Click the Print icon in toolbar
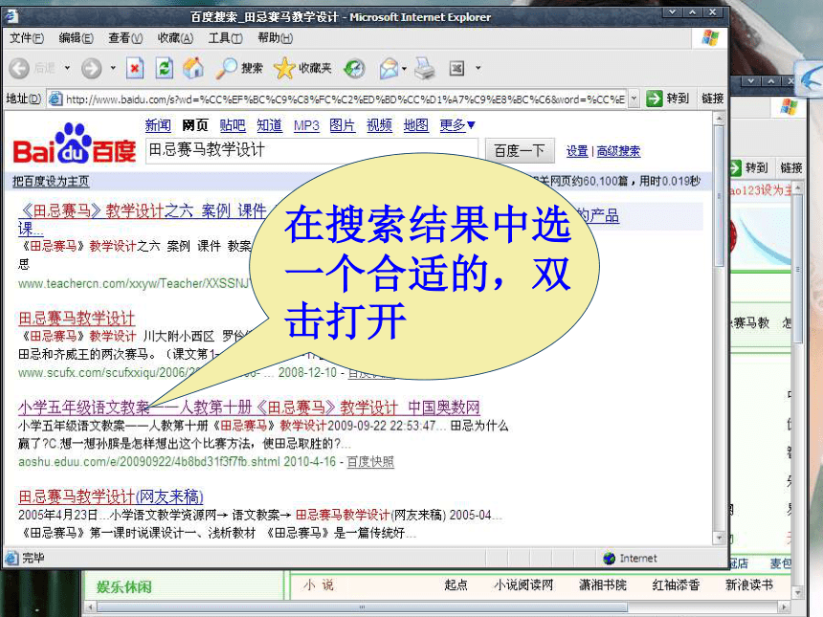 coord(425,68)
